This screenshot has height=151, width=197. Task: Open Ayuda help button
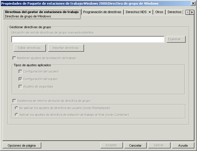[x=183, y=145]
